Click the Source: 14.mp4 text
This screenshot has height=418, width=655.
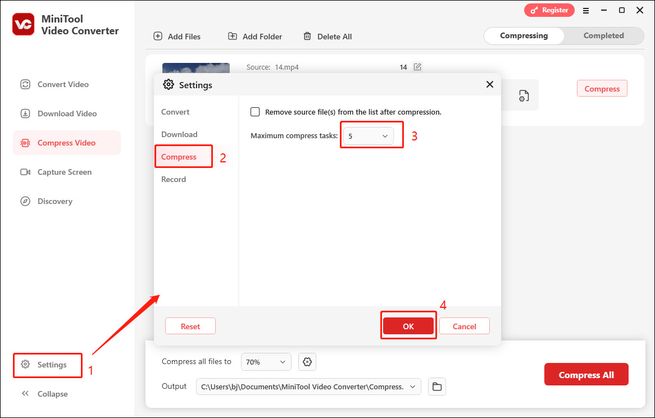272,67
